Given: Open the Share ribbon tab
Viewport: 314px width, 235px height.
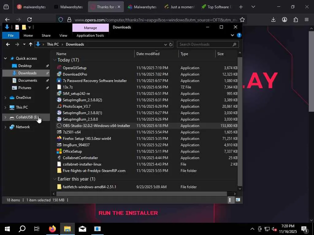Looking at the screenshot, I should point(46,35).
